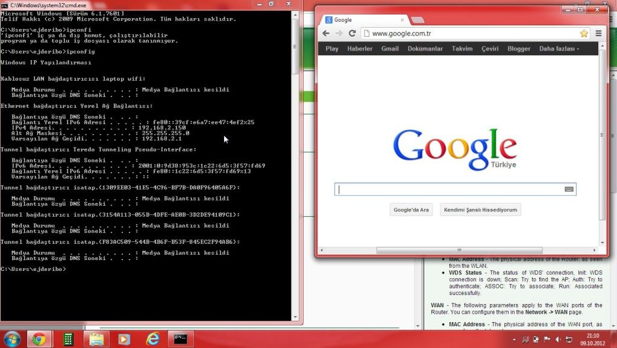Image resolution: width=617 pixels, height=348 pixels.
Task: Click the network tray icon with red X
Action: tap(525, 340)
